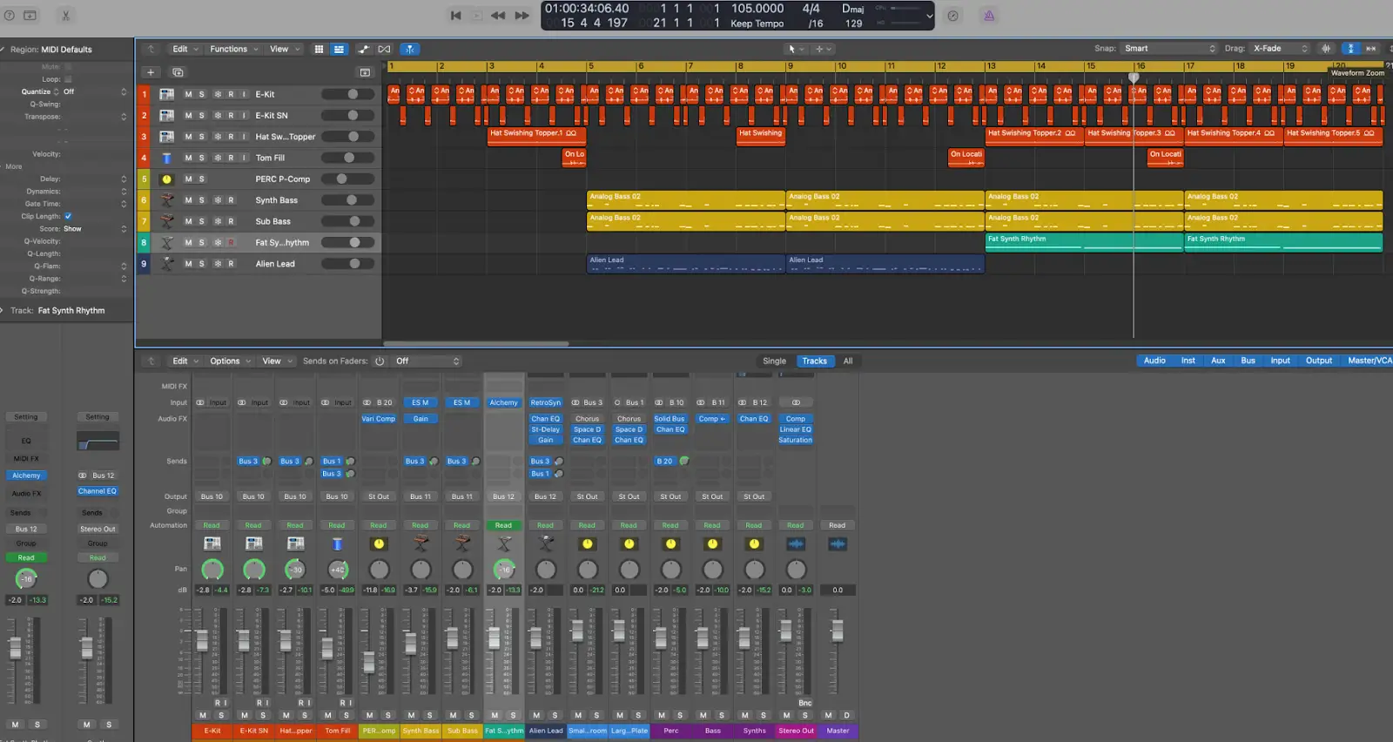This screenshot has width=1393, height=742.
Task: Click the scissors icon in the control bar
Action: click(x=65, y=16)
